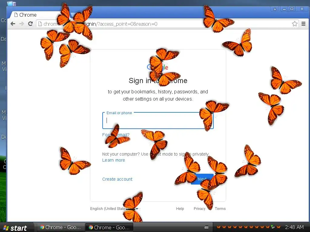
Task: Switch to second Chrome taskbar item
Action: pos(109,227)
